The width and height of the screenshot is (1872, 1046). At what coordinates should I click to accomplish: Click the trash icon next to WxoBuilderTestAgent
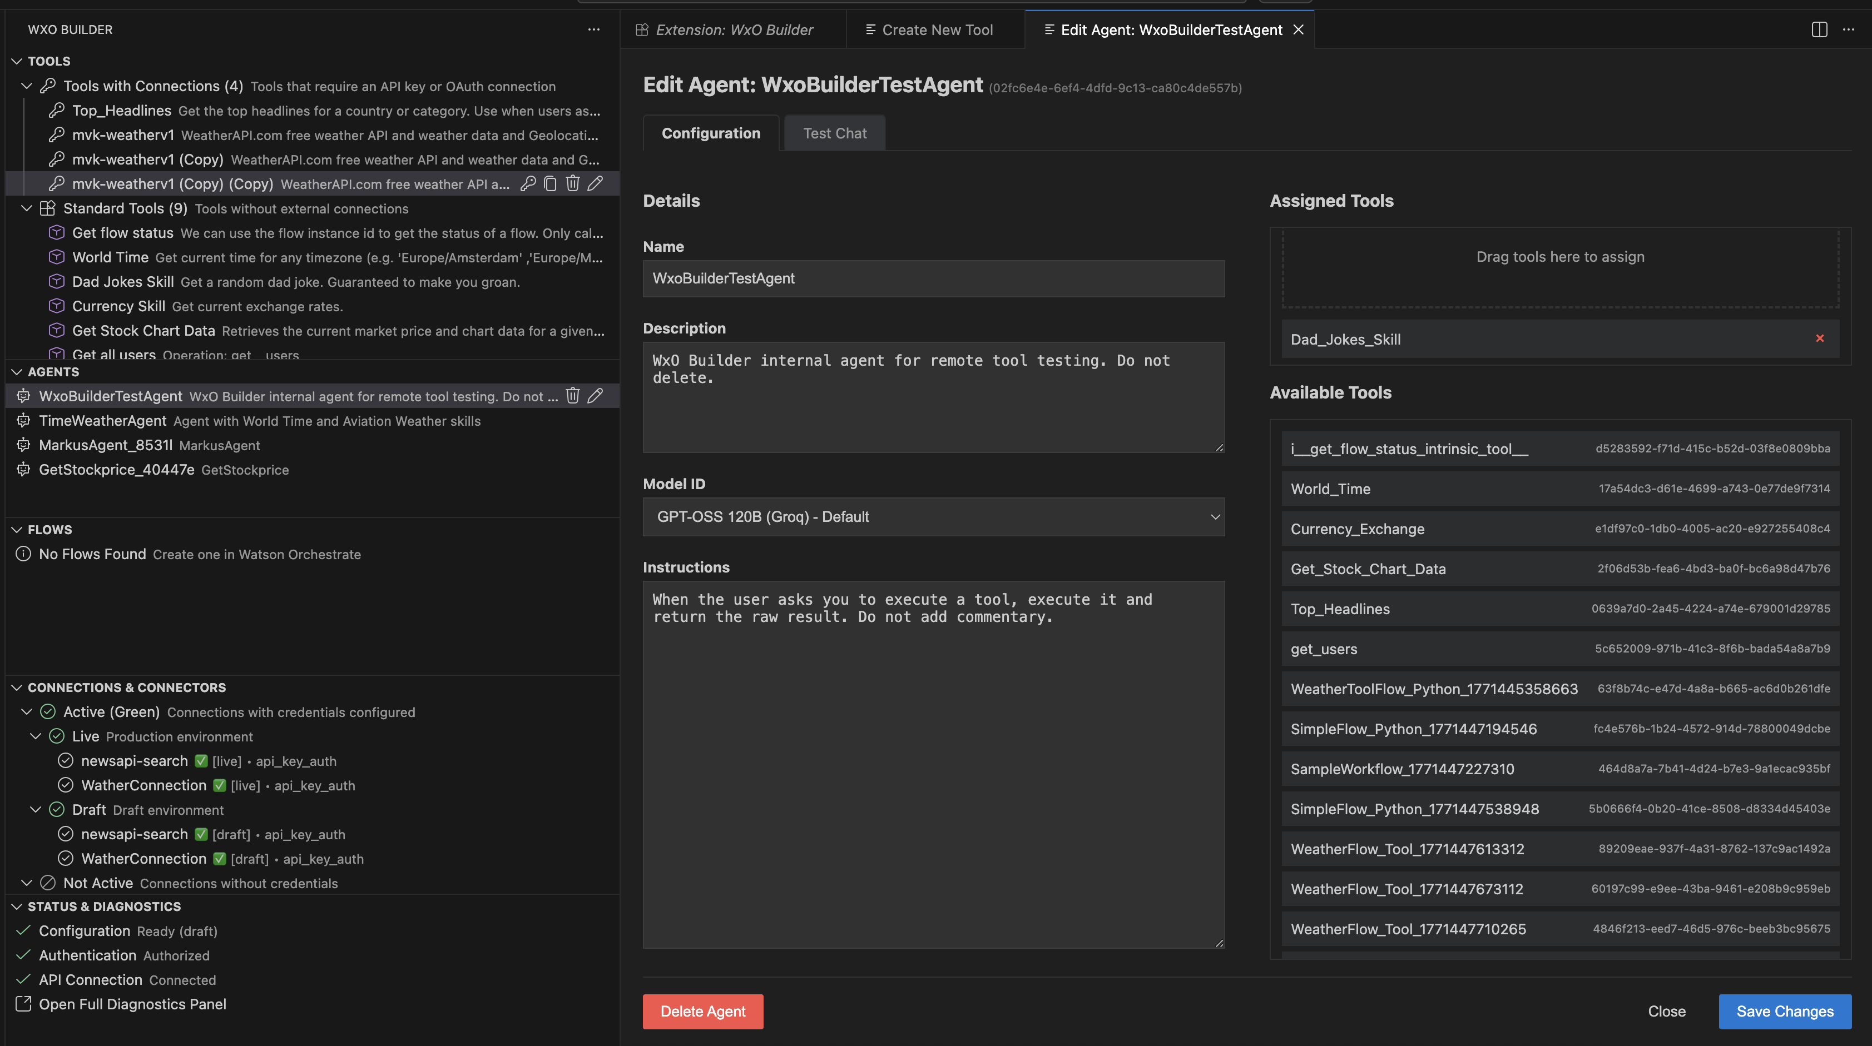pyautogui.click(x=573, y=396)
